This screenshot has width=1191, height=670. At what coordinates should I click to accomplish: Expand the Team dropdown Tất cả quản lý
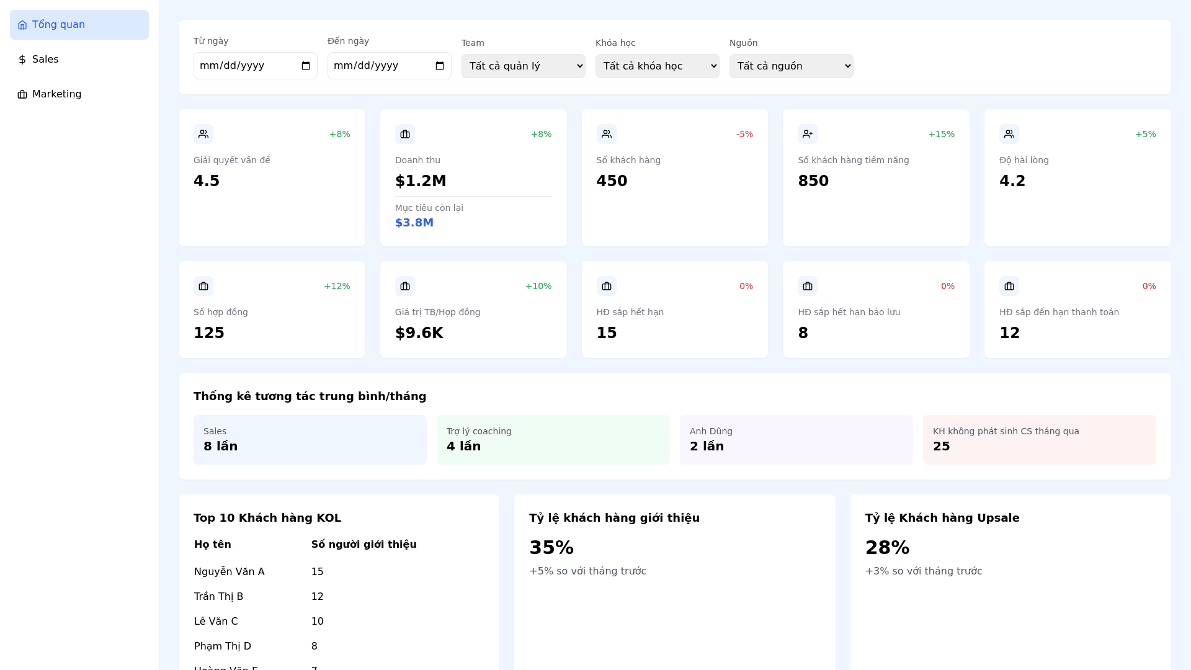tap(523, 66)
